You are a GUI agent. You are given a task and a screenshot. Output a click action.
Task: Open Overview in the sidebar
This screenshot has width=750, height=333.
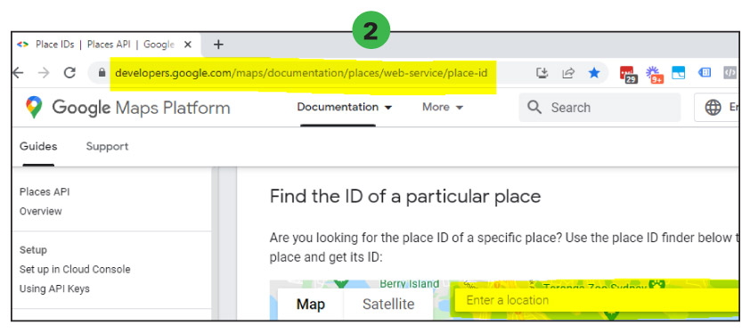41,211
